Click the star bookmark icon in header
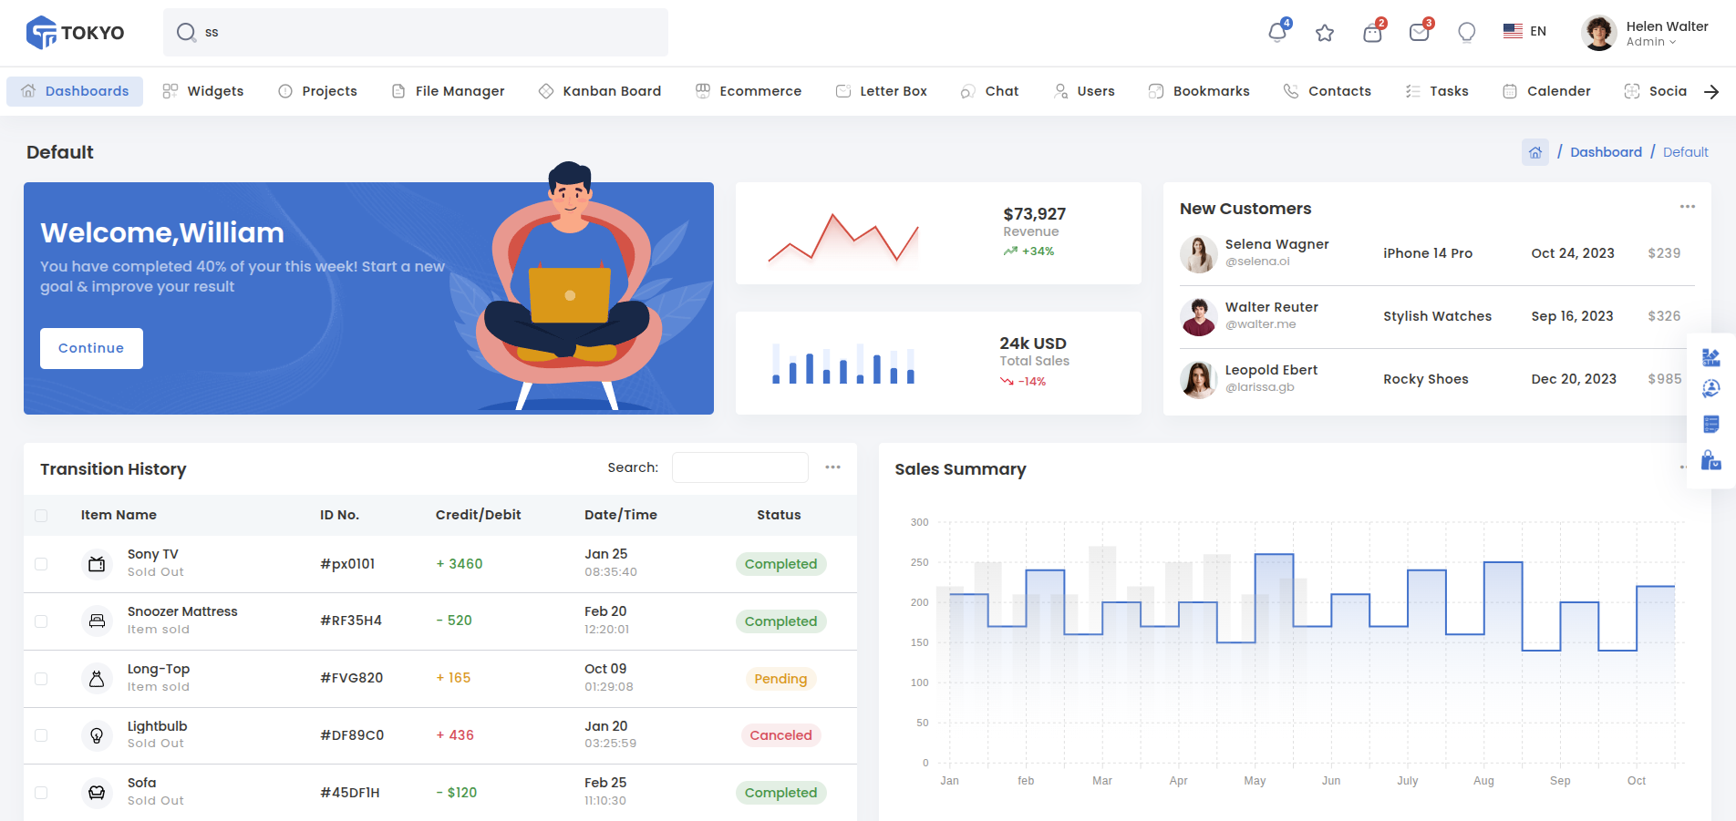Image resolution: width=1736 pixels, height=821 pixels. tap(1325, 33)
